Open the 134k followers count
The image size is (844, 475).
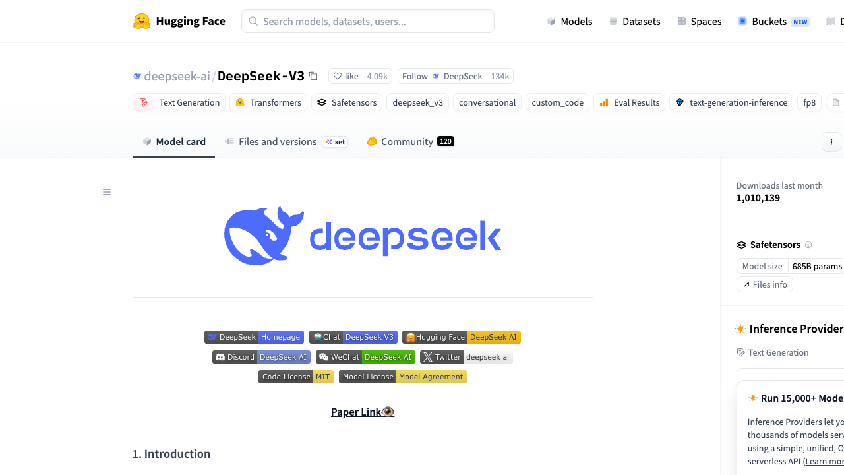pyautogui.click(x=500, y=76)
